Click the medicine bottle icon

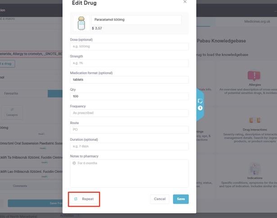click(81, 23)
